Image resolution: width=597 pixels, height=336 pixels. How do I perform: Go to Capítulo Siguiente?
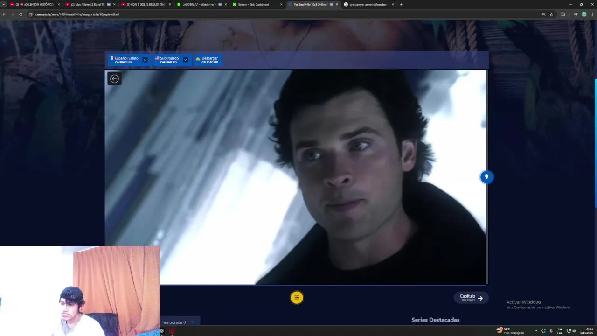click(471, 298)
